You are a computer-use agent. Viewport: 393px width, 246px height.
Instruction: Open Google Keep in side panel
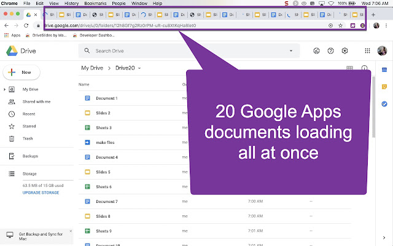click(384, 87)
